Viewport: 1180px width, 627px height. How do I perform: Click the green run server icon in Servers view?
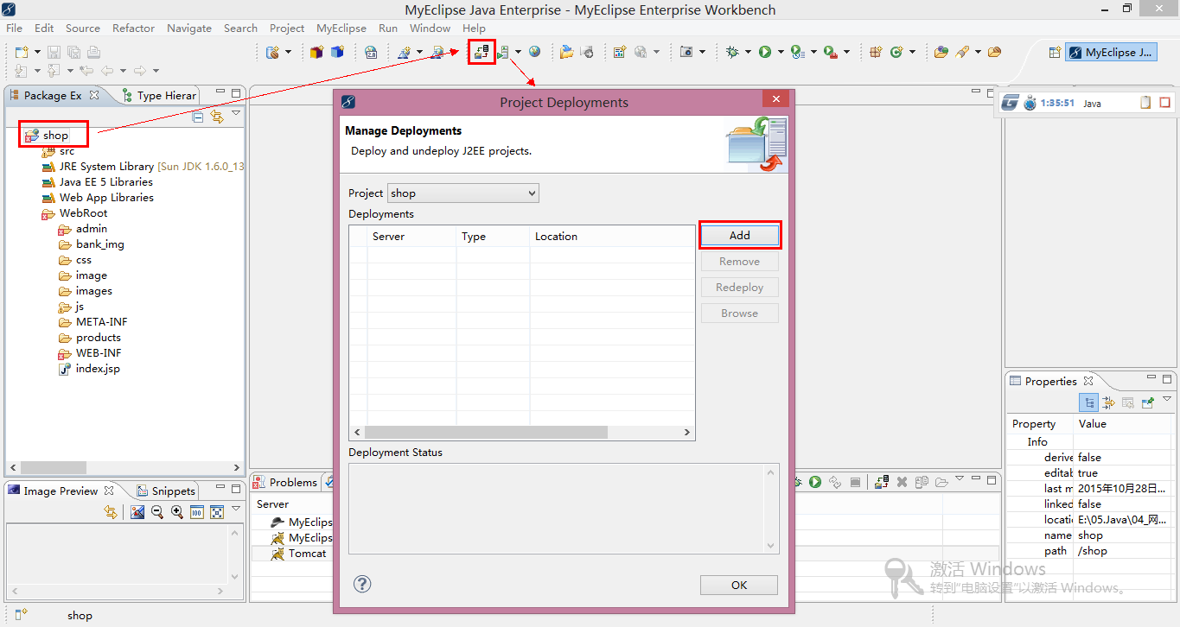click(x=815, y=482)
